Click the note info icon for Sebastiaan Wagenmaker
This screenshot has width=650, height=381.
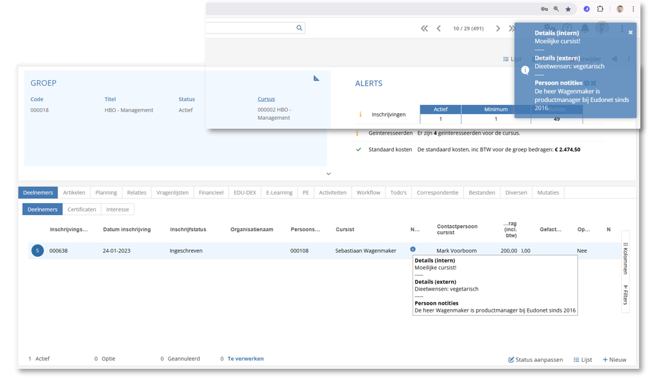tap(413, 249)
